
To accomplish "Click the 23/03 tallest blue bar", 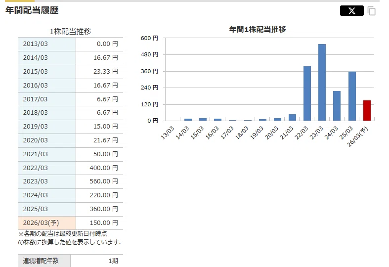I will [x=322, y=83].
